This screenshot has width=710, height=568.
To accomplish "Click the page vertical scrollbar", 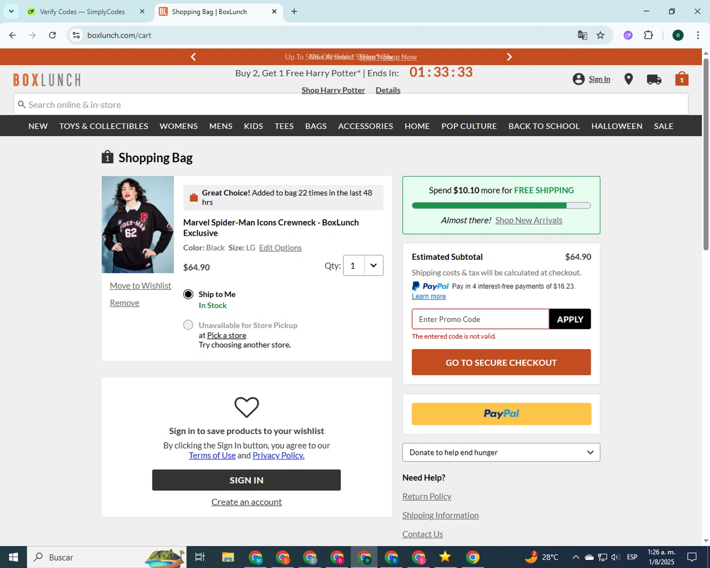I will (x=706, y=154).
